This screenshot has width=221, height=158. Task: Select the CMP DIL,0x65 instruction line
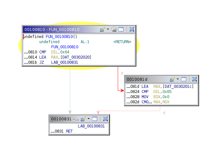tap(157, 92)
